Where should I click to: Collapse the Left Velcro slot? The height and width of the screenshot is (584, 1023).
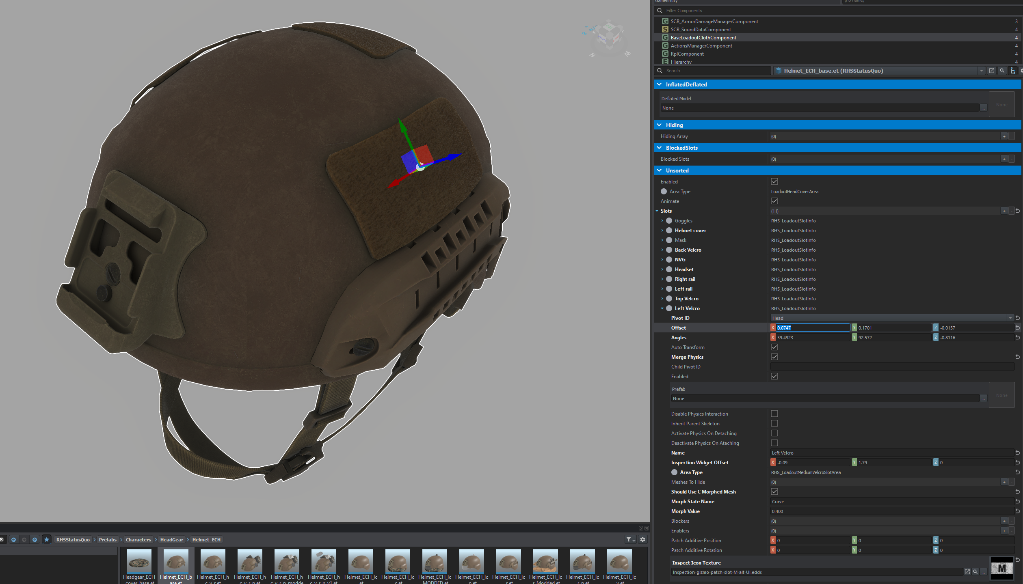click(662, 308)
